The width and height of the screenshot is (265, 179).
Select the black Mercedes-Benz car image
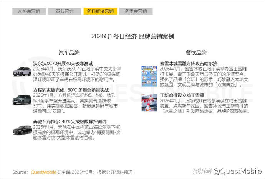click(22, 130)
